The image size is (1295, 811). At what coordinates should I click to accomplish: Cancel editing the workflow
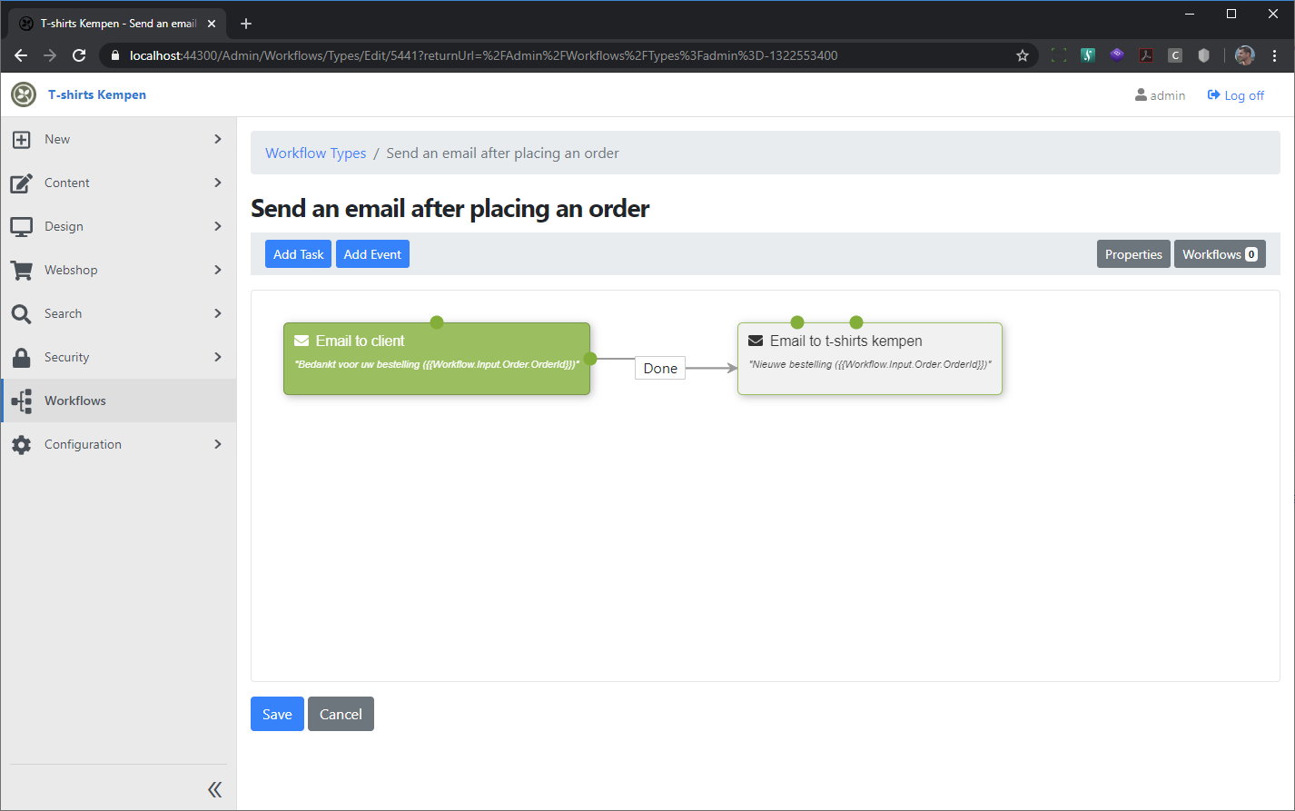pos(341,714)
